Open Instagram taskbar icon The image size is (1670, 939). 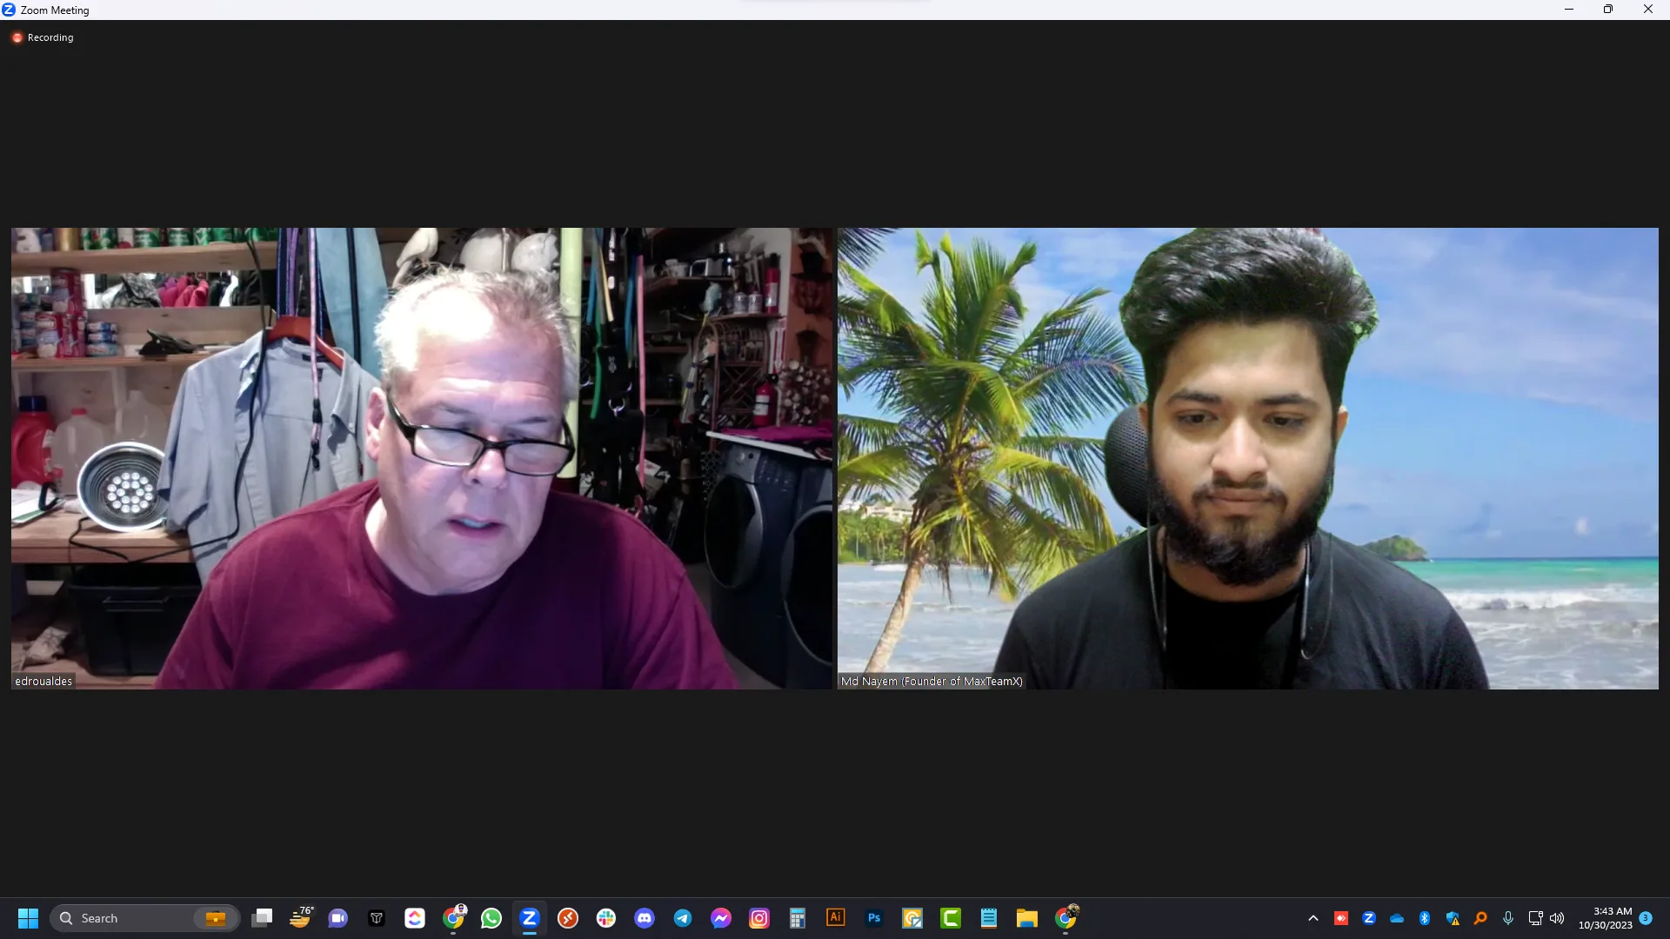point(759,918)
